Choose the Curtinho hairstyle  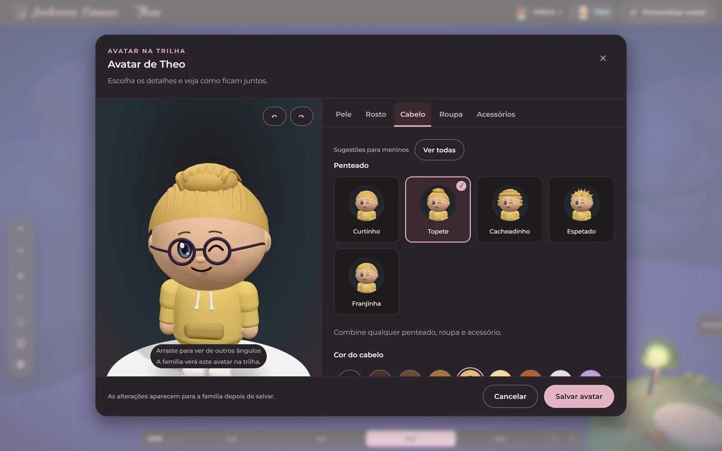coord(367,209)
